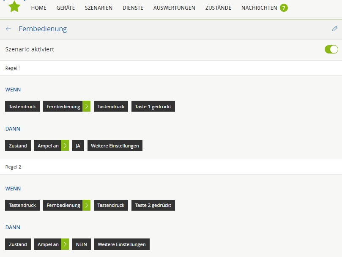This screenshot has width=342, height=257.
Task: Select the JA value chip
Action: click(78, 146)
